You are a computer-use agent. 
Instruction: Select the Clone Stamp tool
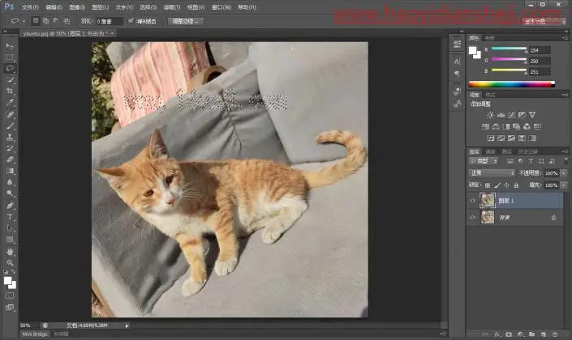pyautogui.click(x=10, y=137)
